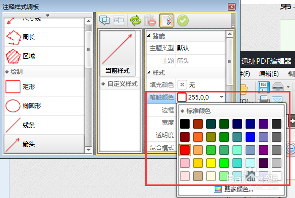Click the email envelope icon in PDF editor
Screen dimensions: 295x198
point(277,100)
